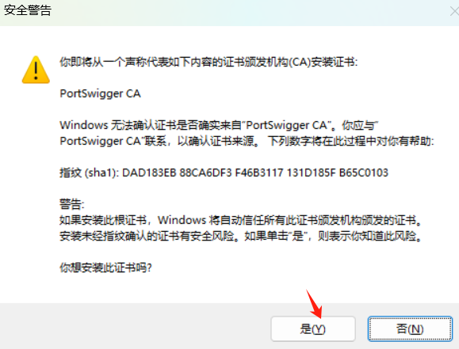Viewport: 459px width, 349px height.
Task: Click the yellow warning triangle icon
Action: click(x=36, y=70)
